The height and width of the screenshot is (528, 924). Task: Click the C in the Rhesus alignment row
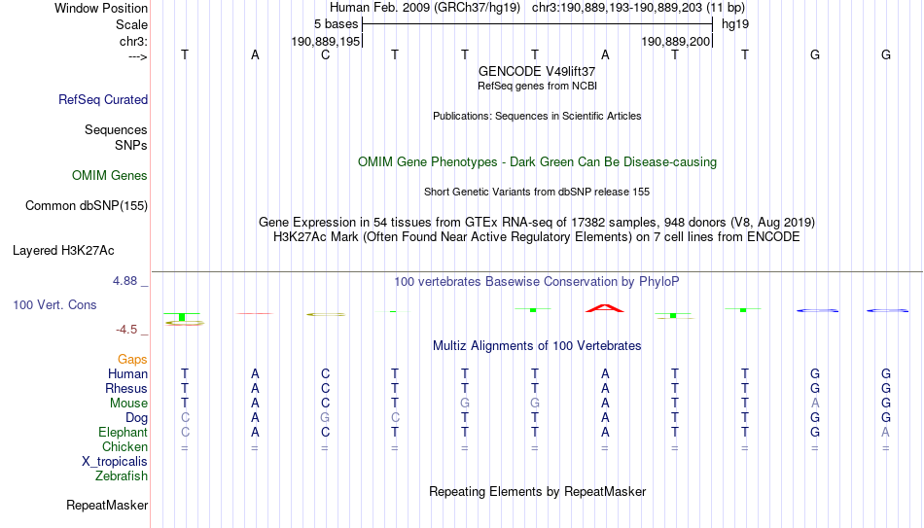point(325,389)
